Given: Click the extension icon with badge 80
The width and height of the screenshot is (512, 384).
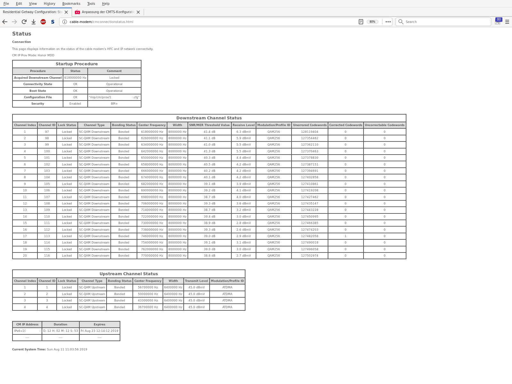Looking at the screenshot, I should pyautogui.click(x=498, y=22).
